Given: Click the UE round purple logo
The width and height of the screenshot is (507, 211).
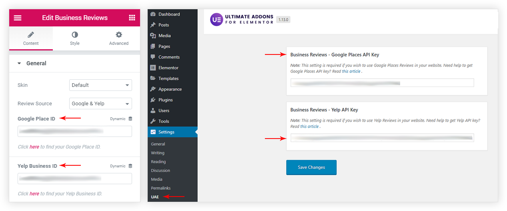Looking at the screenshot, I should (x=216, y=20).
